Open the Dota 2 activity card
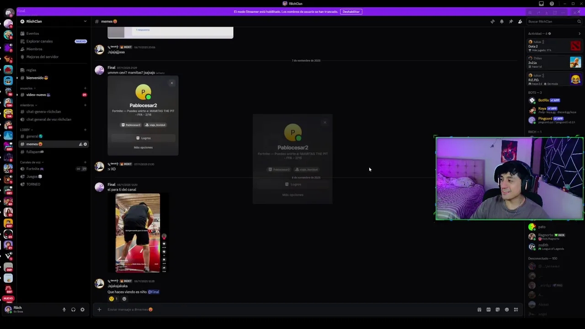The image size is (585, 329). pyautogui.click(x=554, y=46)
